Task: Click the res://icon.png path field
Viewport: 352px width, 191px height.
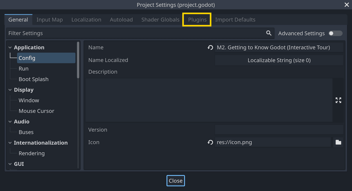Action: [273, 142]
